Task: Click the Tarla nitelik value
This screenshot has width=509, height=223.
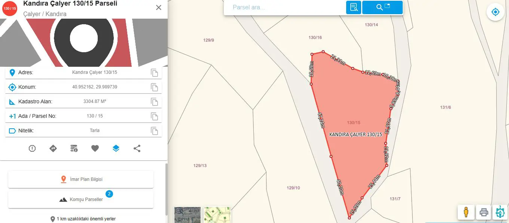Action: [x=95, y=131]
